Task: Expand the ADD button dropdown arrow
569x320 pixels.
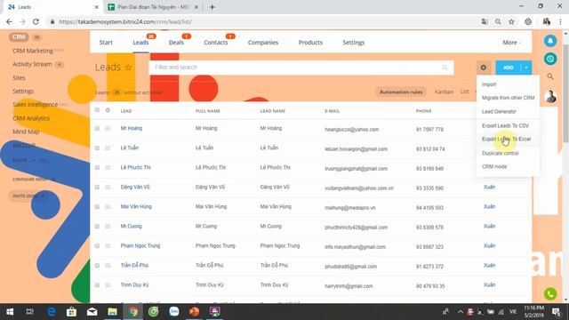Action: 526,68
